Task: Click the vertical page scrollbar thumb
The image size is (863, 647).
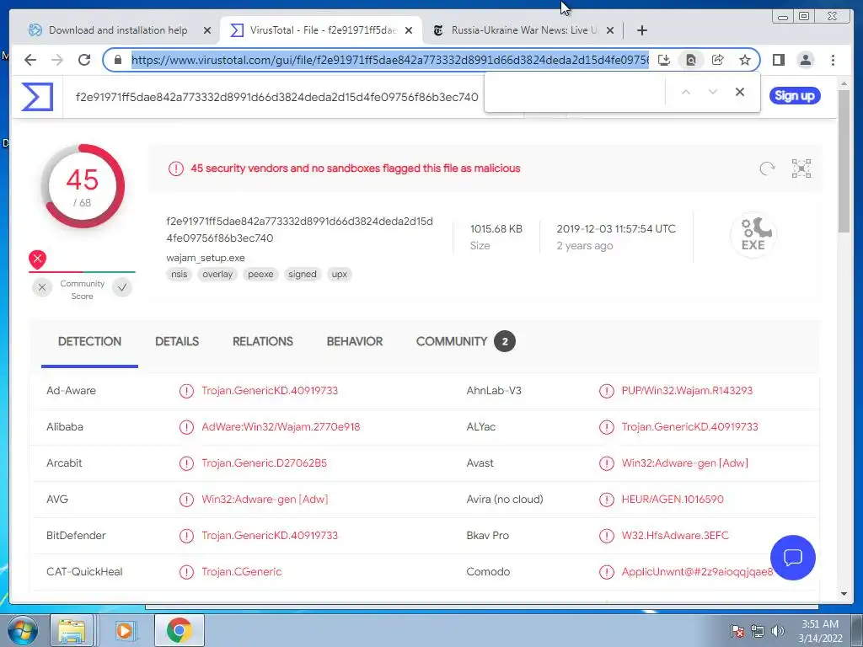Action: tap(844, 159)
